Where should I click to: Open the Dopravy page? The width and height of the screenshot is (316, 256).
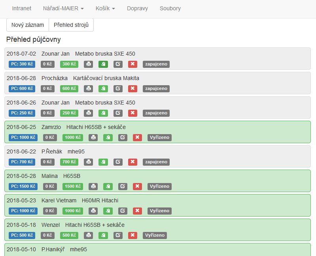coord(137,8)
